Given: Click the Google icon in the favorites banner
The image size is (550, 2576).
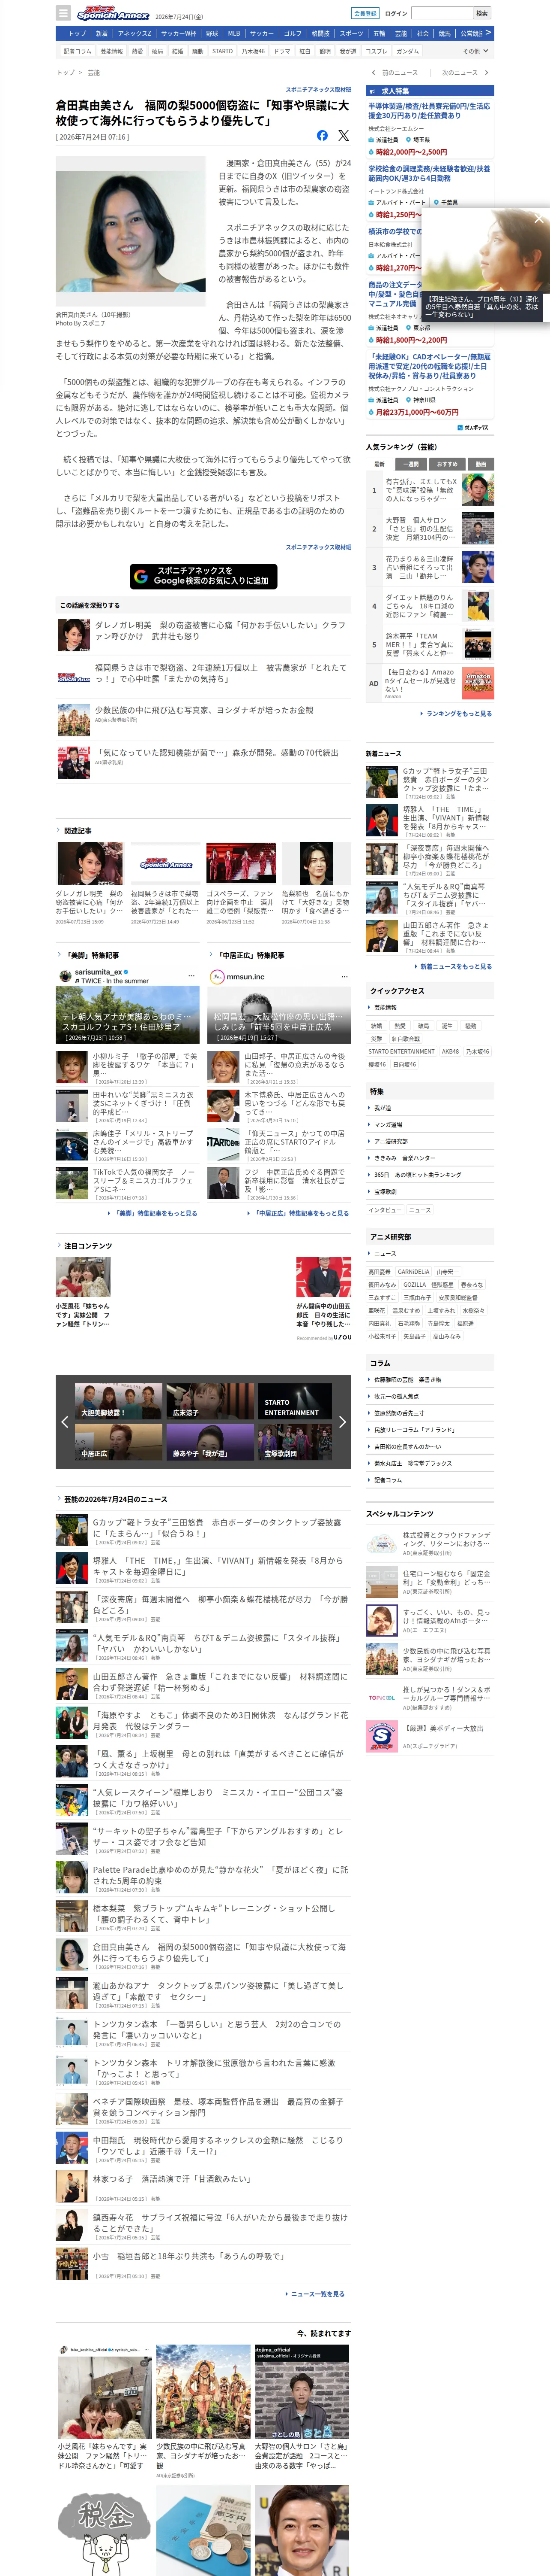Looking at the screenshot, I should 141,576.
